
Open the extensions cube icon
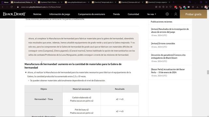pyautogui.click(x=193, y=7)
